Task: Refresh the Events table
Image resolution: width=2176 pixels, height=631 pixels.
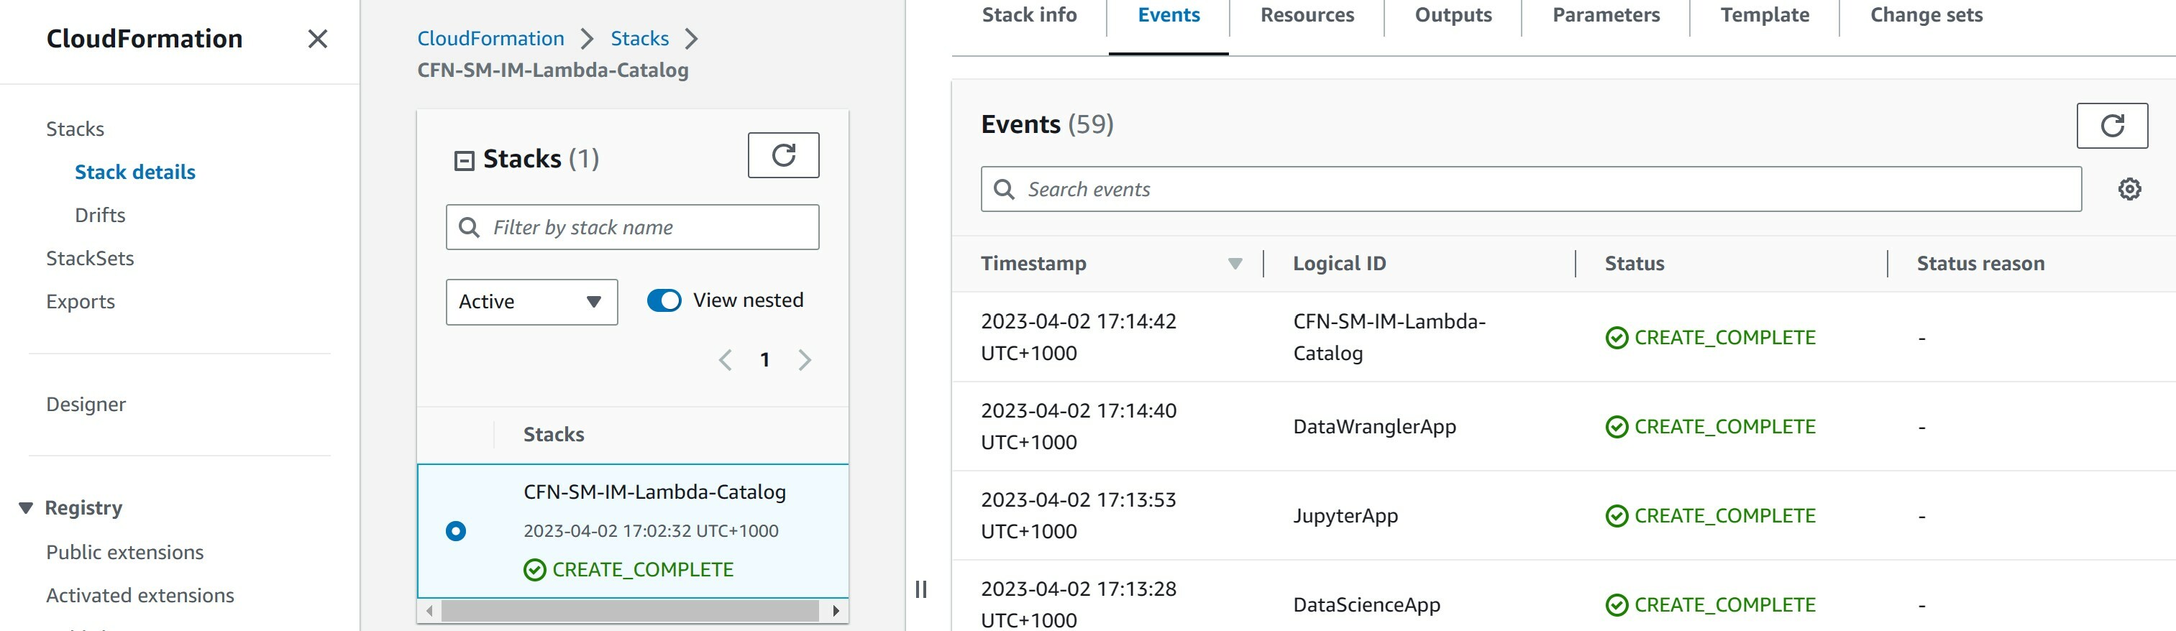Action: [2112, 126]
